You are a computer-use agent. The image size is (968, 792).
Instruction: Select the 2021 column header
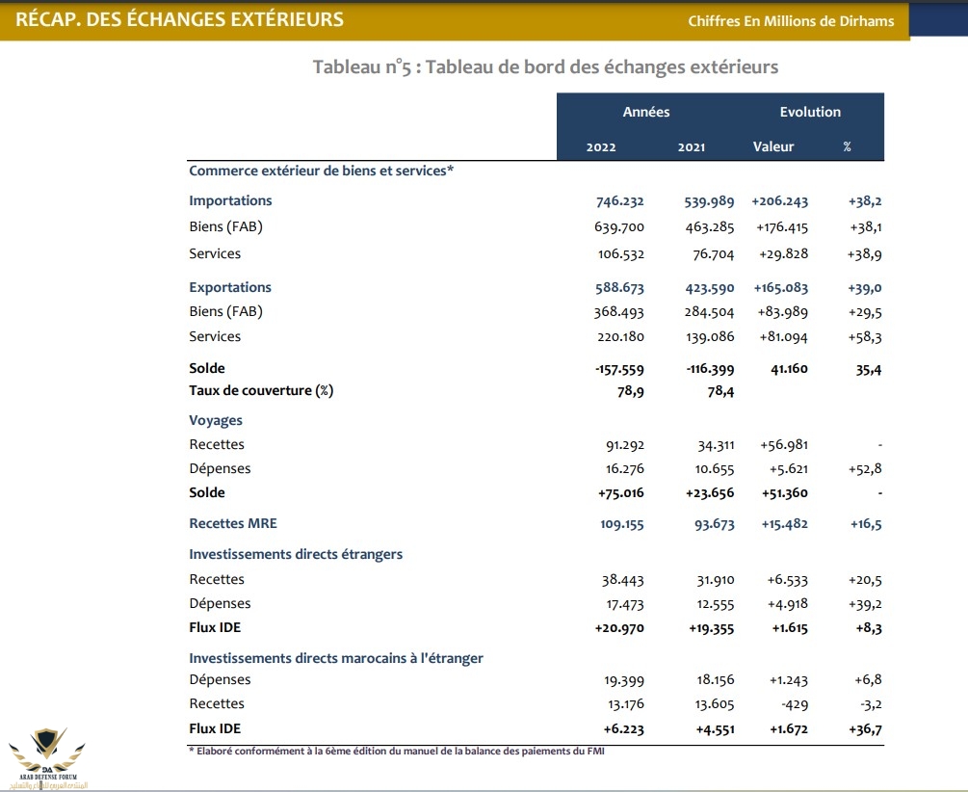click(x=691, y=147)
